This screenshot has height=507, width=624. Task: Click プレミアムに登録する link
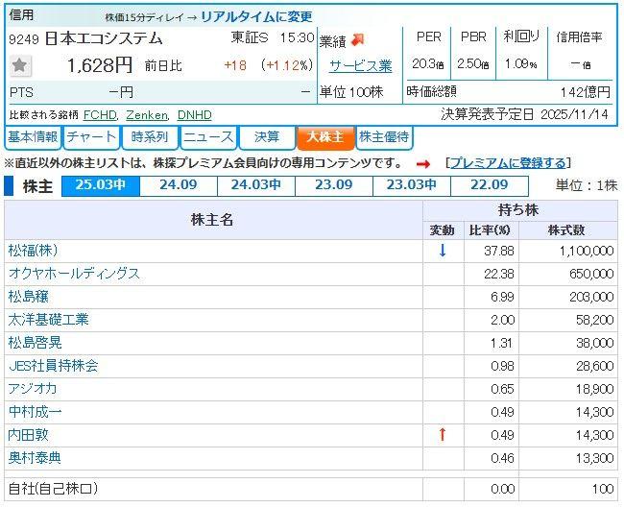click(508, 163)
